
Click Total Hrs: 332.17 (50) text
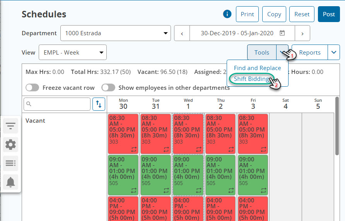[101, 72]
